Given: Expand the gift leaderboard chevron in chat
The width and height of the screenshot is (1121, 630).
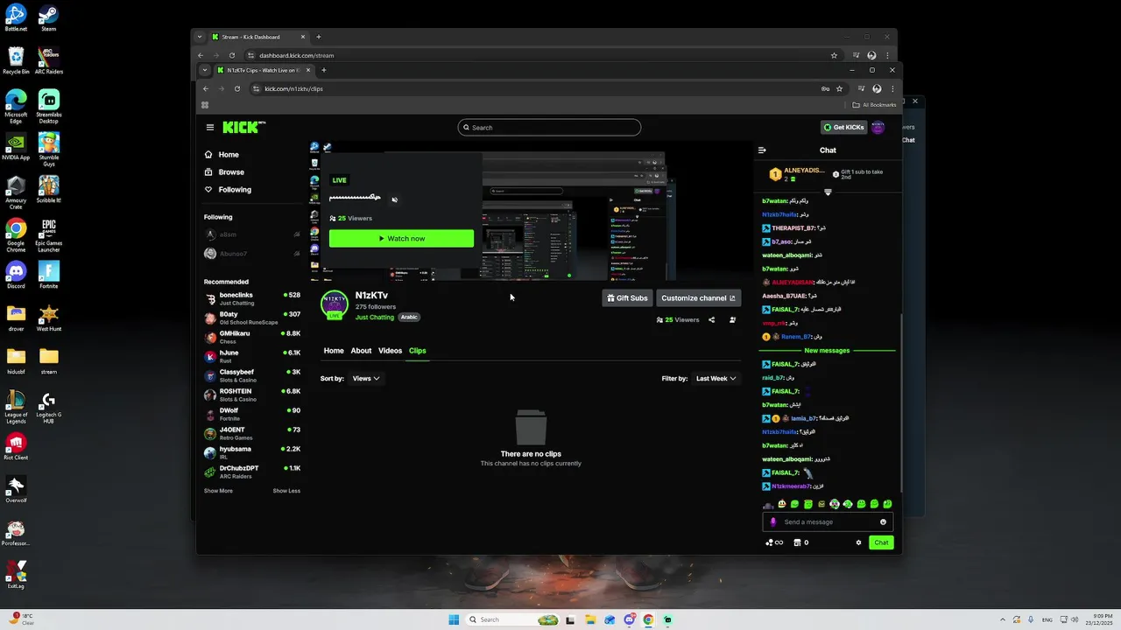Looking at the screenshot, I should (x=828, y=192).
